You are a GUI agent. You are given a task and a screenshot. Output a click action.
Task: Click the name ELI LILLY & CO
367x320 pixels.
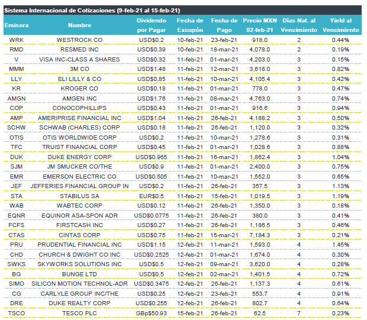(x=79, y=79)
